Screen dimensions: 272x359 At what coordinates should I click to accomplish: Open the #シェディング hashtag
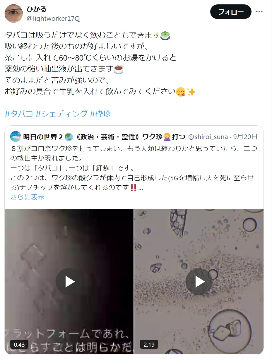tap(61, 114)
